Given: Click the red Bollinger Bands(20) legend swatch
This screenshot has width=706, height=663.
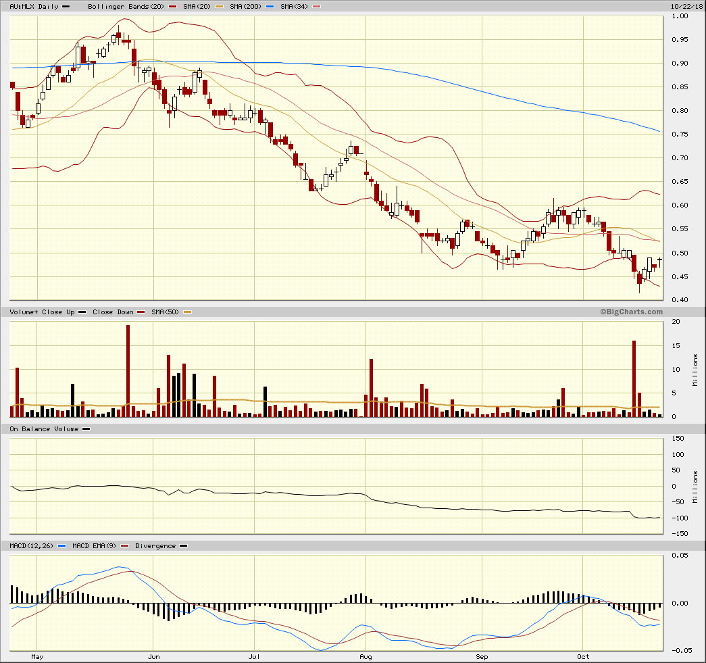Looking at the screenshot, I should tap(172, 7).
